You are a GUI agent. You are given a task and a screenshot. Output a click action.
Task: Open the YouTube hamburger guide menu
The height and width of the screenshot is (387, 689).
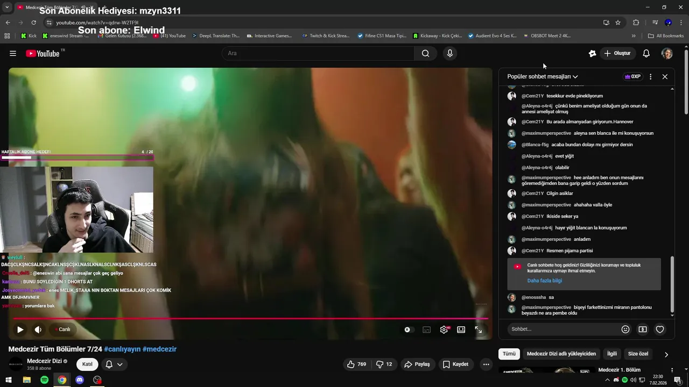tap(13, 53)
